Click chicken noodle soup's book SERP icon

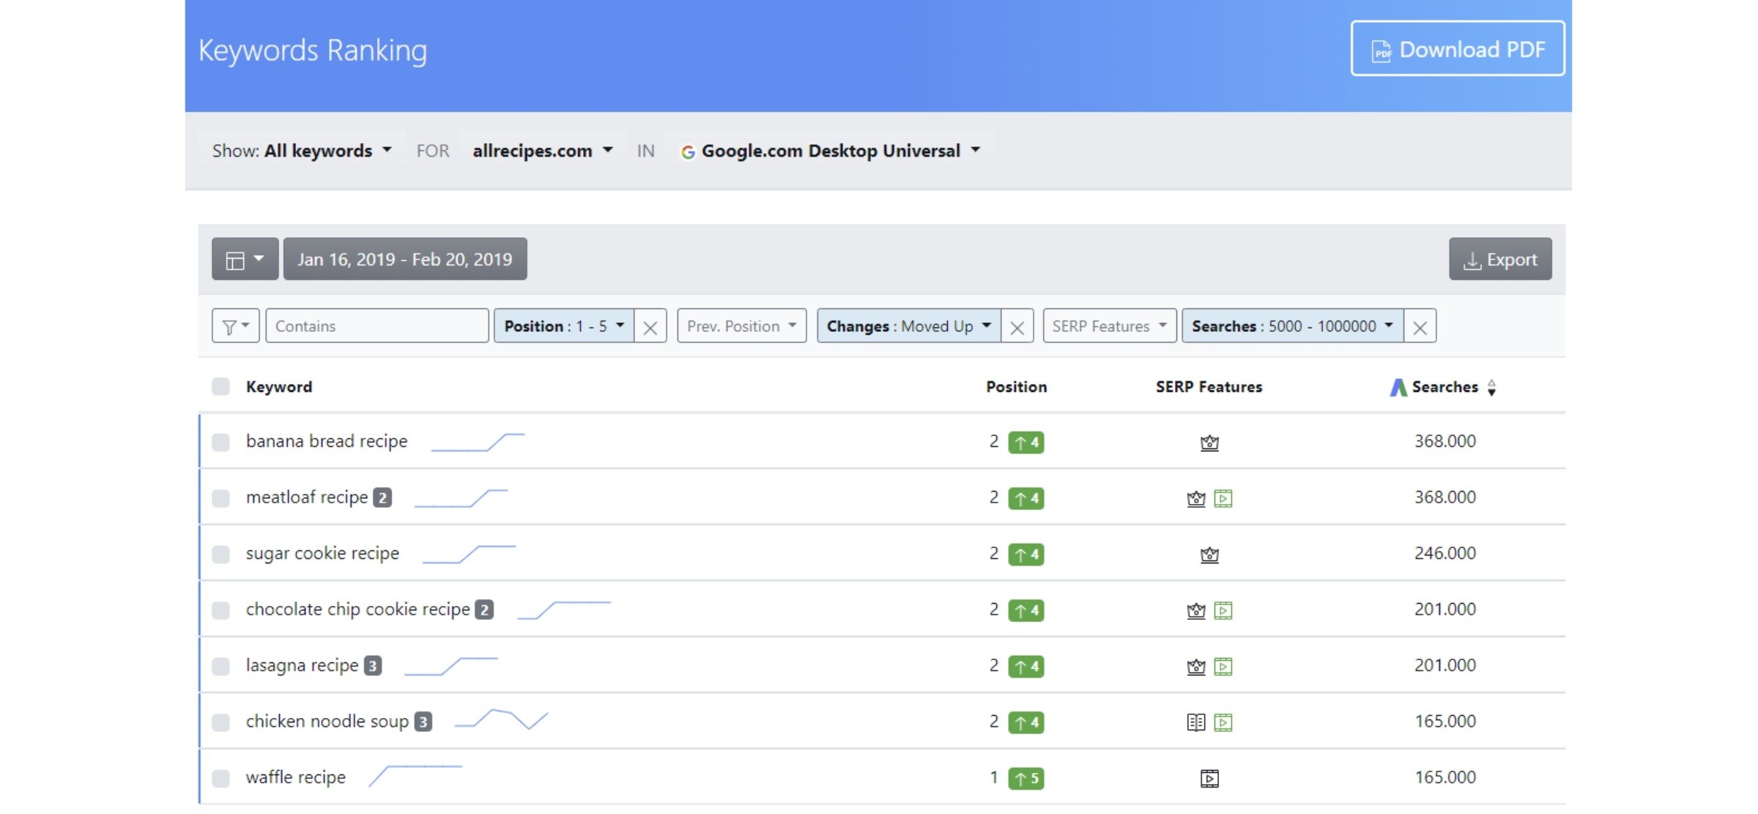[1196, 722]
